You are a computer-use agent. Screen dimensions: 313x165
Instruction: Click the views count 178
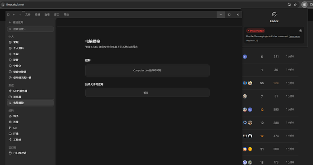276,162
